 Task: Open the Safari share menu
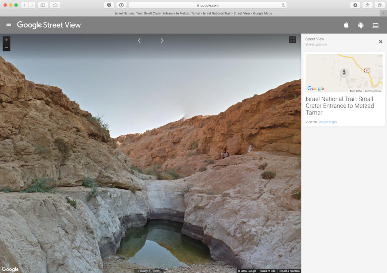(367, 5)
